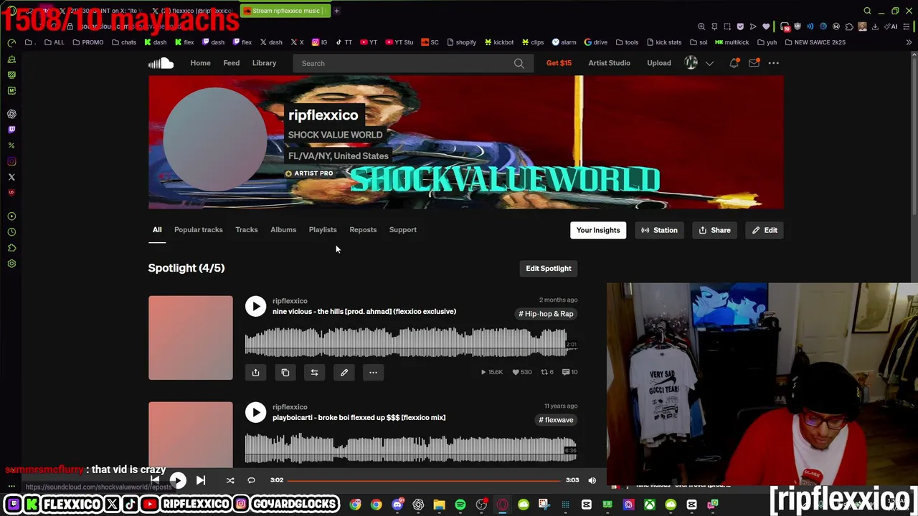The height and width of the screenshot is (516, 918).
Task: Toggle play in the bottom player bar
Action: [177, 480]
